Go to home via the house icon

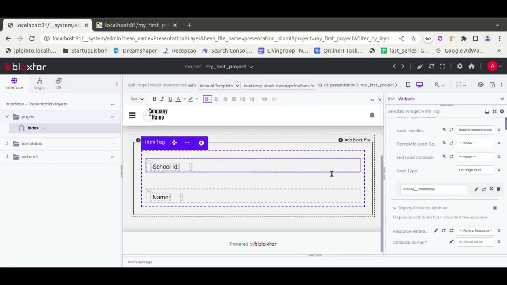point(471,66)
